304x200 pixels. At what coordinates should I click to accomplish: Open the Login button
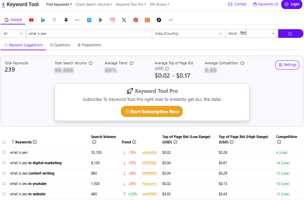(x=292, y=5)
